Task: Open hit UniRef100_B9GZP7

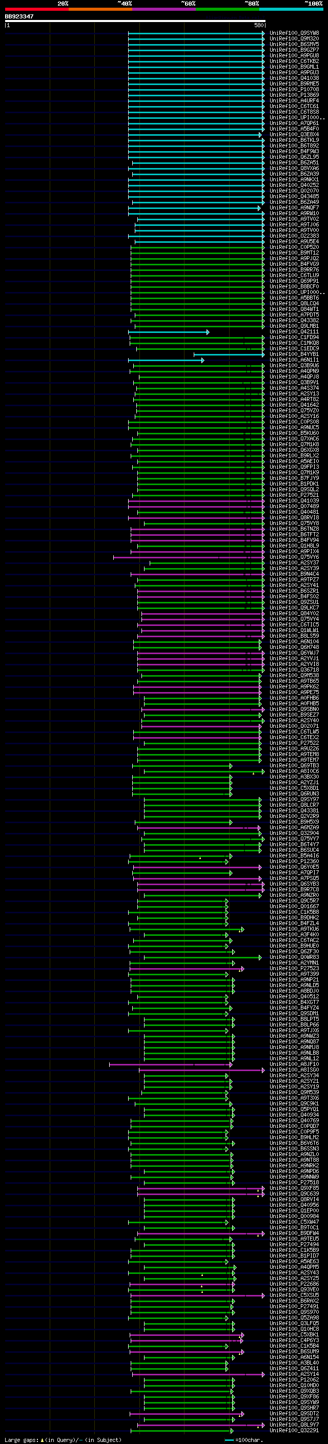Action: [294, 50]
